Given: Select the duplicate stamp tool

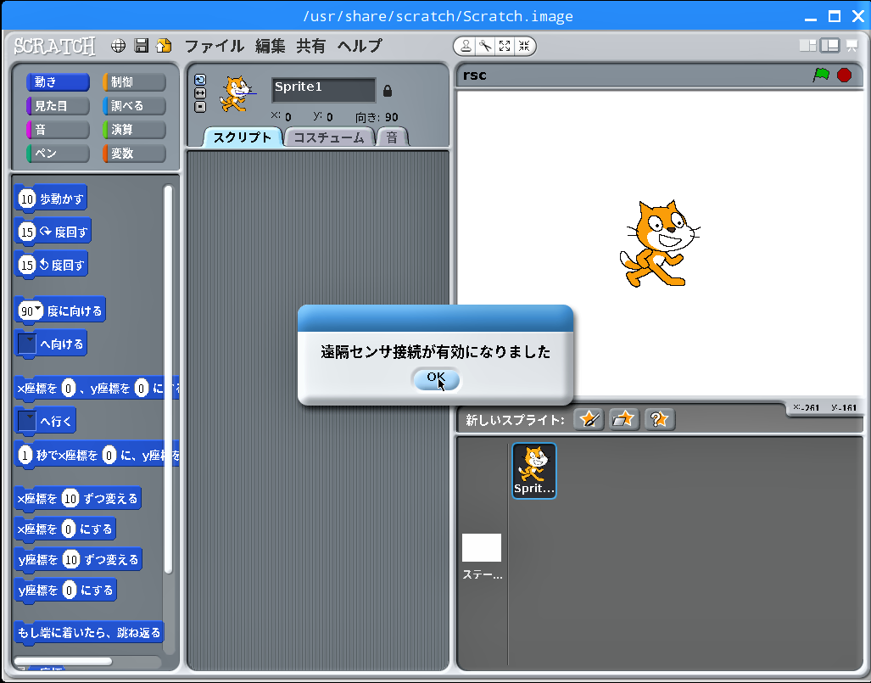Looking at the screenshot, I should [466, 46].
